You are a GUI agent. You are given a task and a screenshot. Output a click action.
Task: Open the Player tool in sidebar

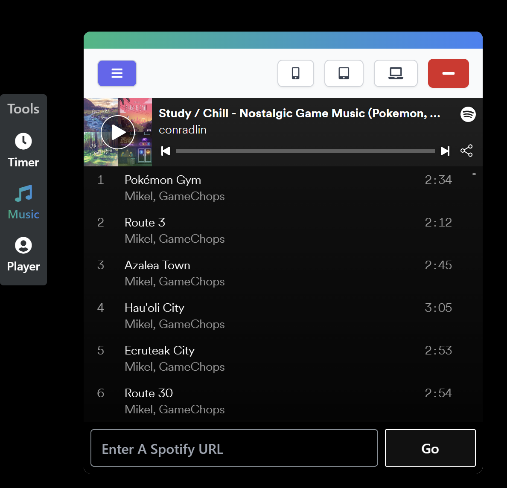point(23,255)
